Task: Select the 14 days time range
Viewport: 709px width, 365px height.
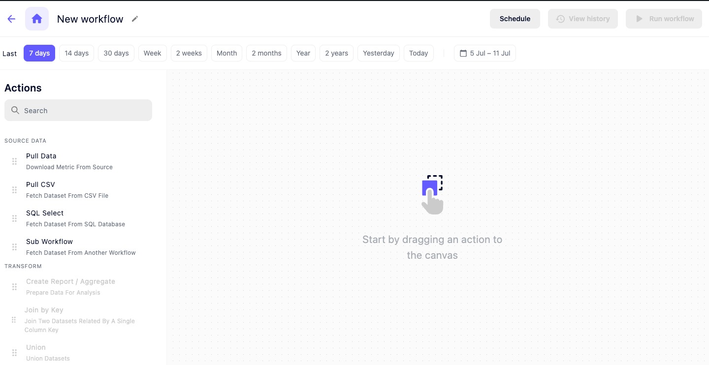Action: click(76, 53)
